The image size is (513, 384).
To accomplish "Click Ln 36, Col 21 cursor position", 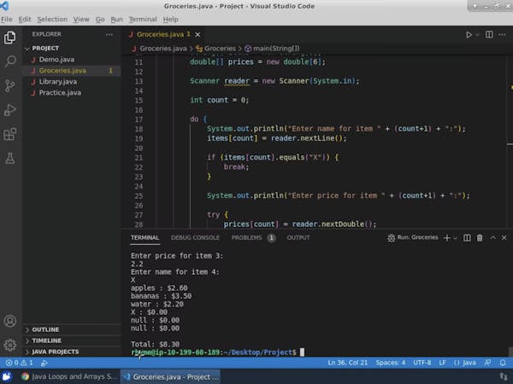I will (x=347, y=363).
